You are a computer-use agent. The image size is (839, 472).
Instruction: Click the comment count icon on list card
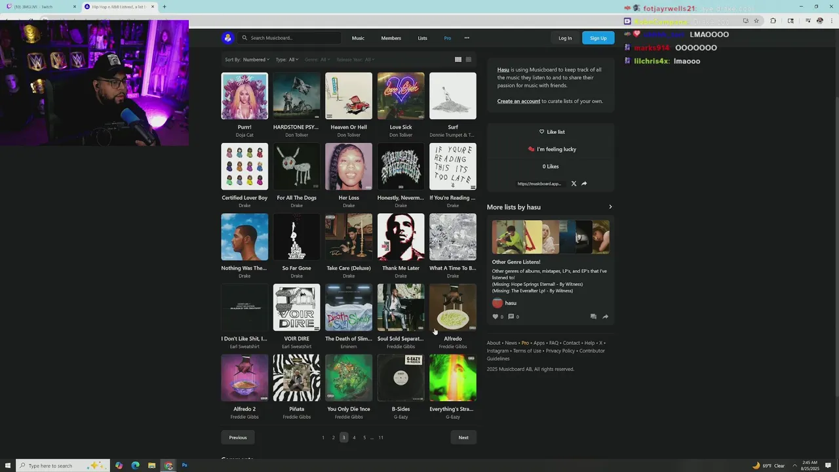[x=511, y=317]
